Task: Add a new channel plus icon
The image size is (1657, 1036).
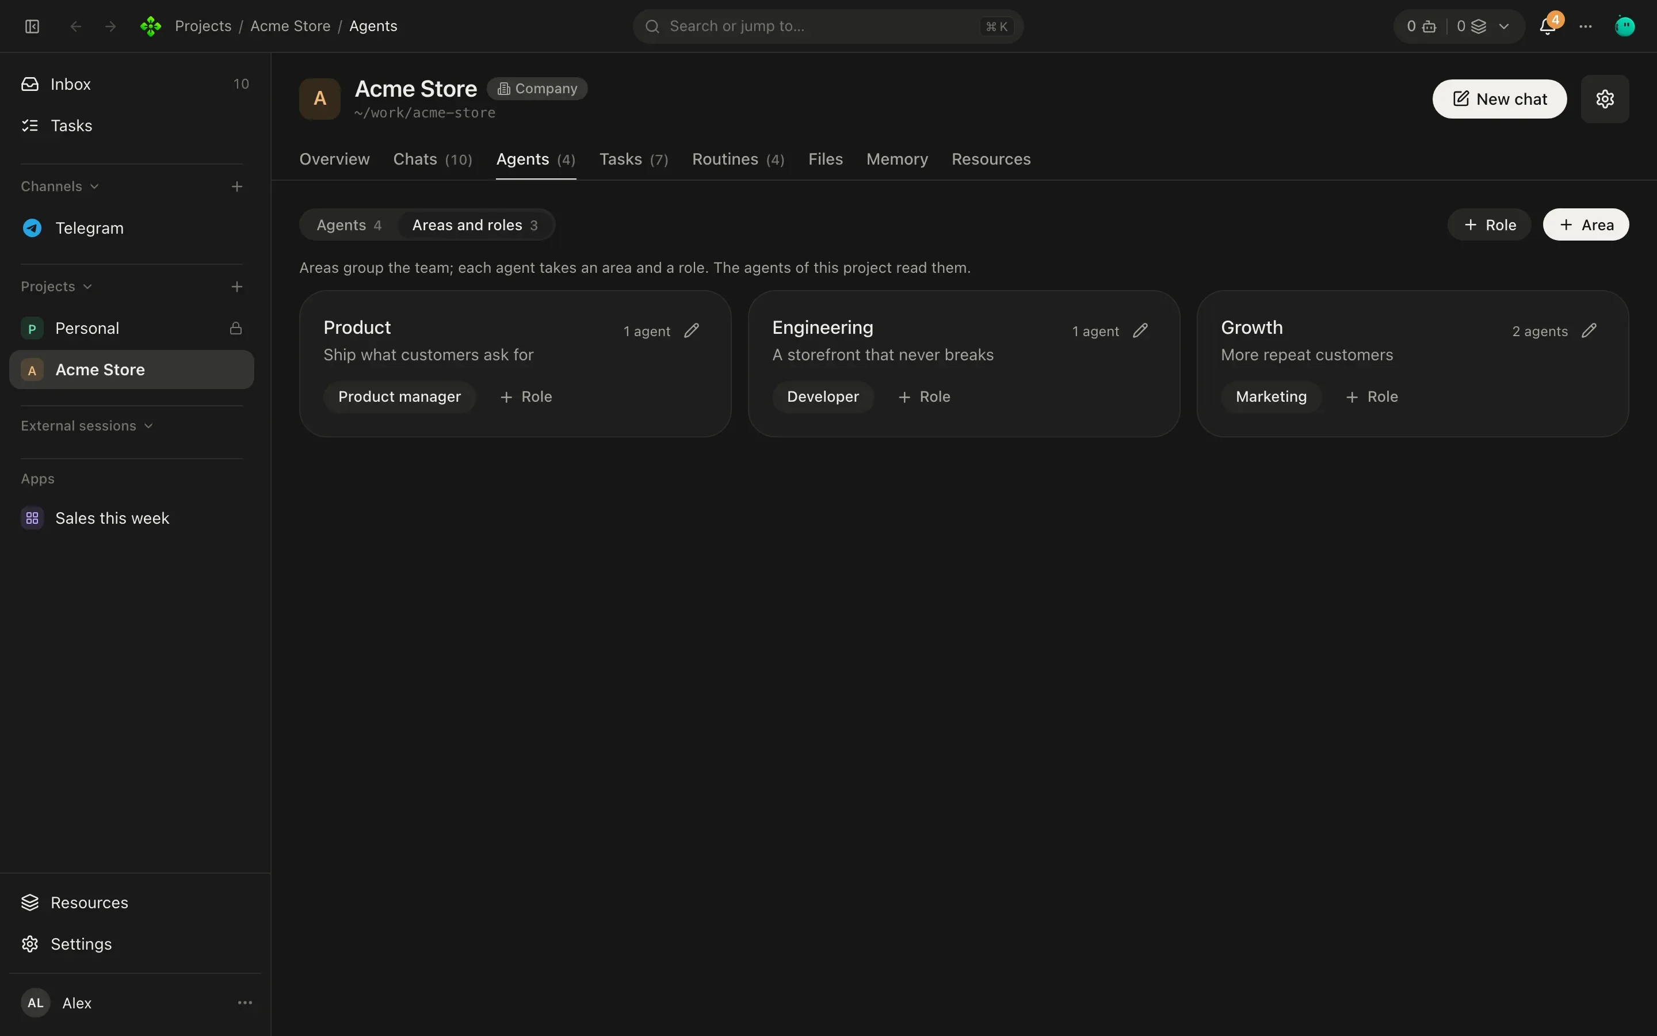Action: point(237,186)
